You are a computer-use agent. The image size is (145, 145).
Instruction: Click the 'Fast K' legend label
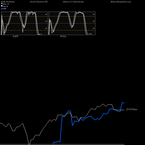click(x=6, y=6)
